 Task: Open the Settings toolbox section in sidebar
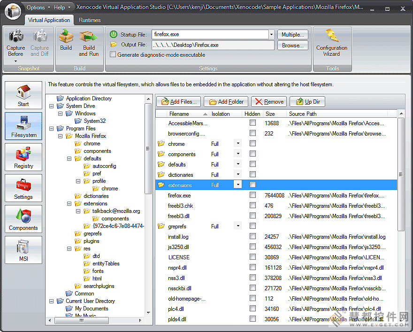[x=23, y=188]
